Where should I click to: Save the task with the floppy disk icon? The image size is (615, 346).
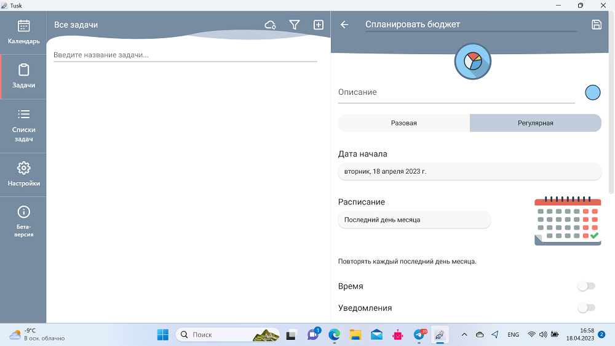pyautogui.click(x=596, y=25)
